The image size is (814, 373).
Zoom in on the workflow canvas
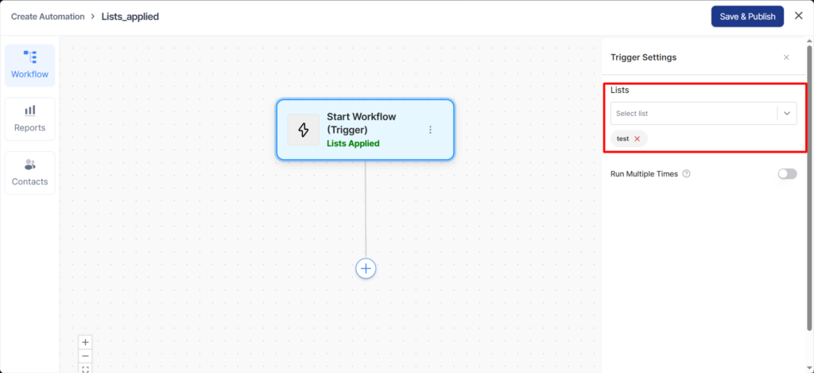coord(86,342)
